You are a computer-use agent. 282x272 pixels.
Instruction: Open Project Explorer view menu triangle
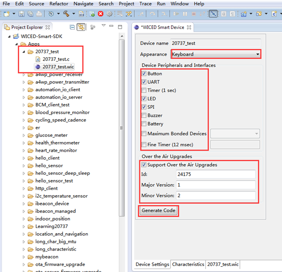(x=104, y=25)
